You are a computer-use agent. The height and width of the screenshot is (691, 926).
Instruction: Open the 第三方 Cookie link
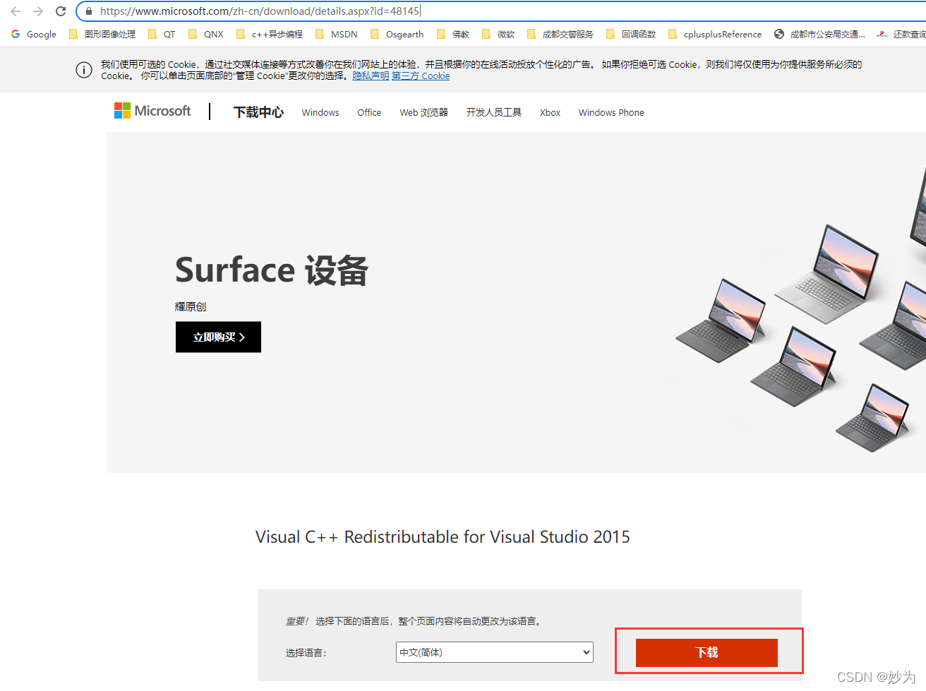(x=421, y=76)
